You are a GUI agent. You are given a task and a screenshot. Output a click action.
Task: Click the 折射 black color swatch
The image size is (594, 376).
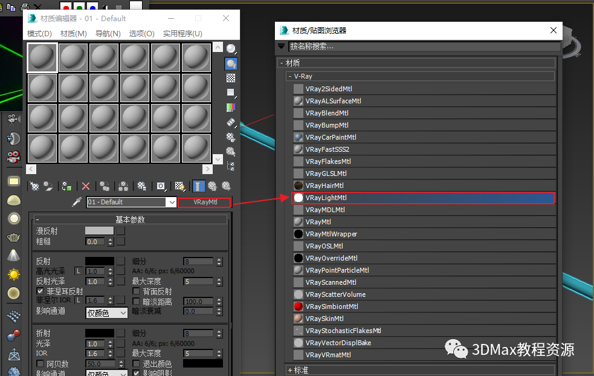click(99, 333)
